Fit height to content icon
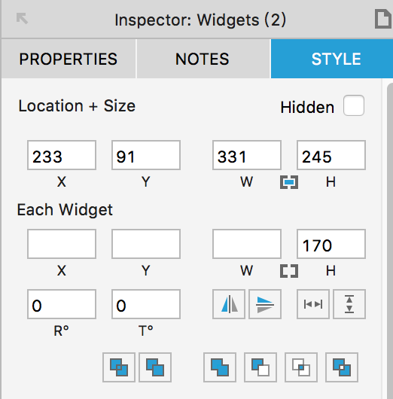The image size is (393, 399). pos(349,304)
